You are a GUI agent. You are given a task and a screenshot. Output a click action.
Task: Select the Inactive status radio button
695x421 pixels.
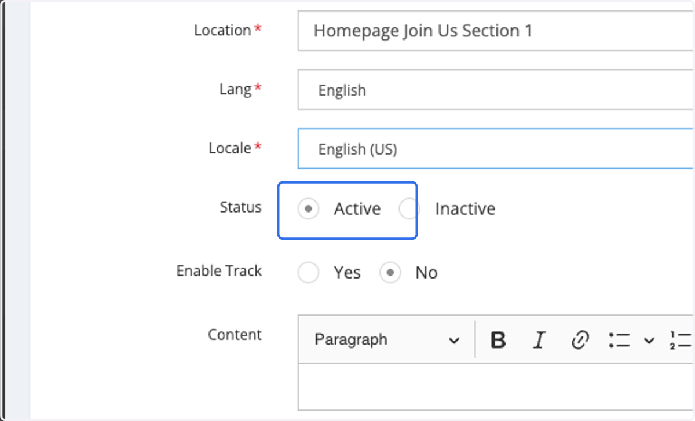point(409,208)
